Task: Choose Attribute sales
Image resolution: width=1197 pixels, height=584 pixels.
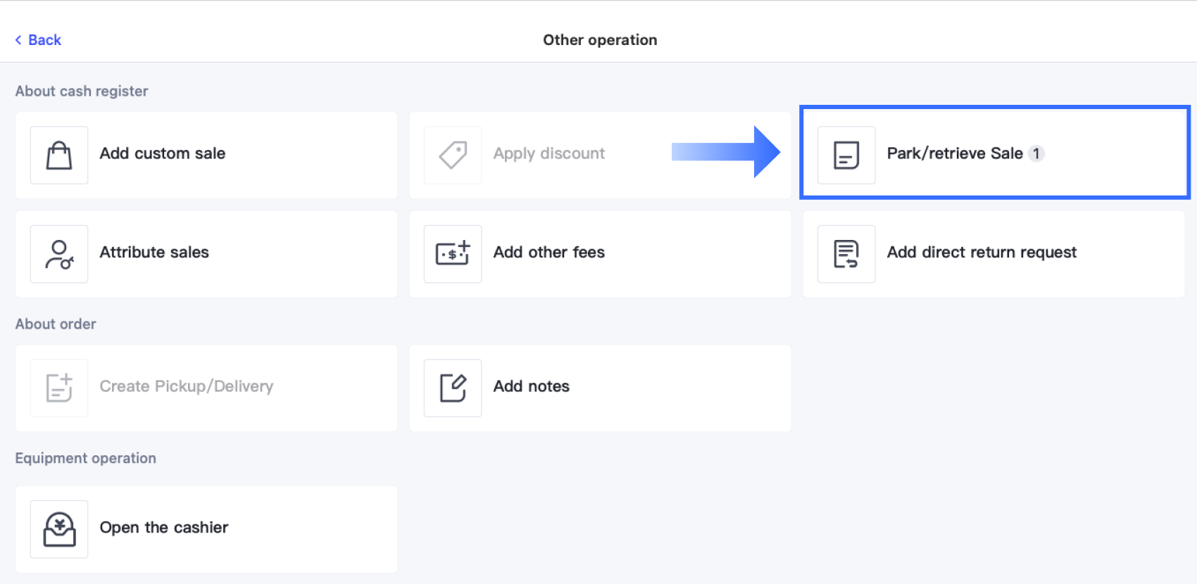Action: coord(154,252)
